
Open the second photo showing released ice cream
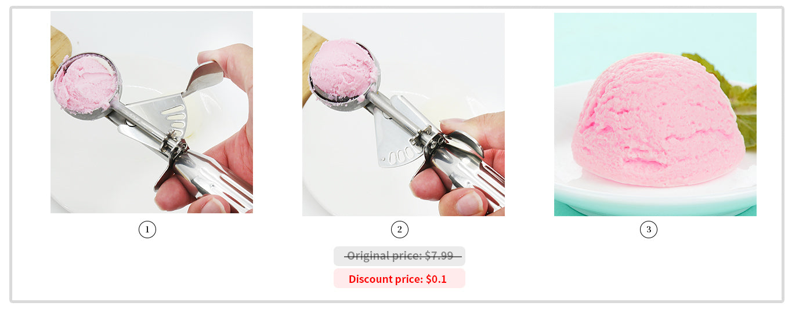click(x=403, y=115)
